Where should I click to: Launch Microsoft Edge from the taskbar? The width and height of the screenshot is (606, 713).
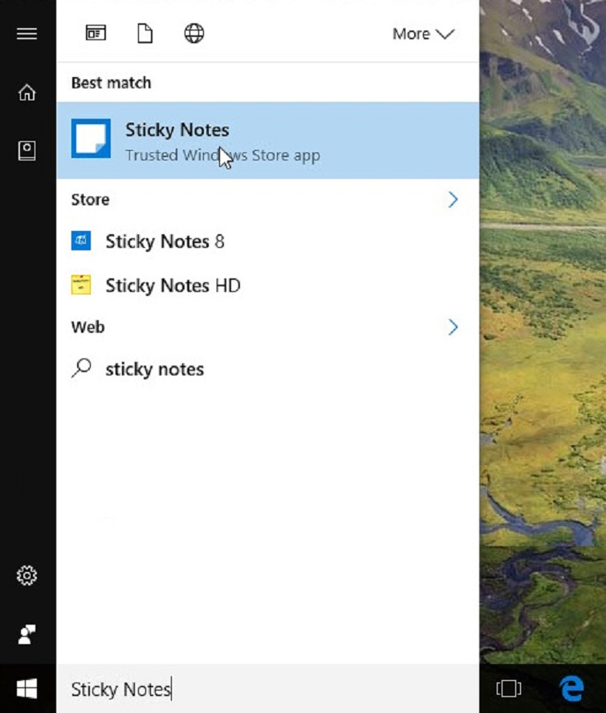(571, 689)
